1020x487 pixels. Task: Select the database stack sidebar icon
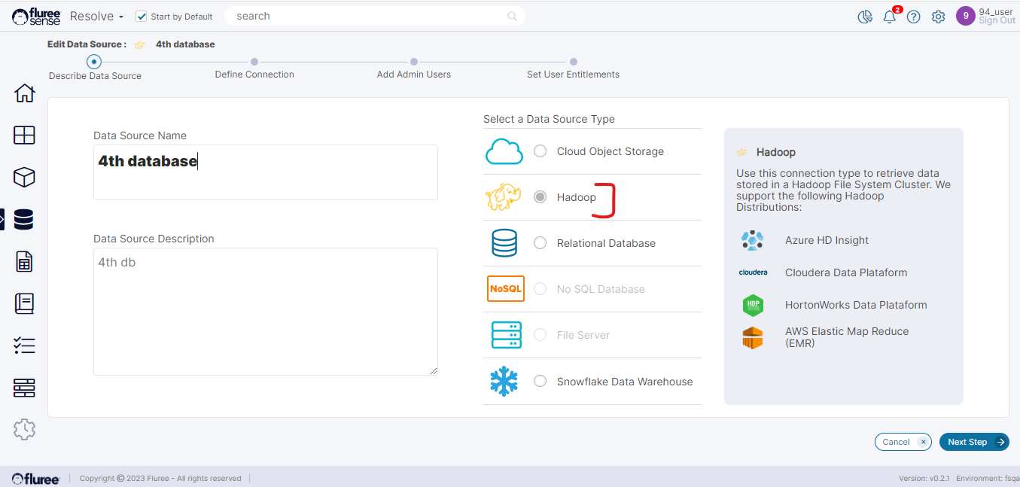tap(24, 220)
